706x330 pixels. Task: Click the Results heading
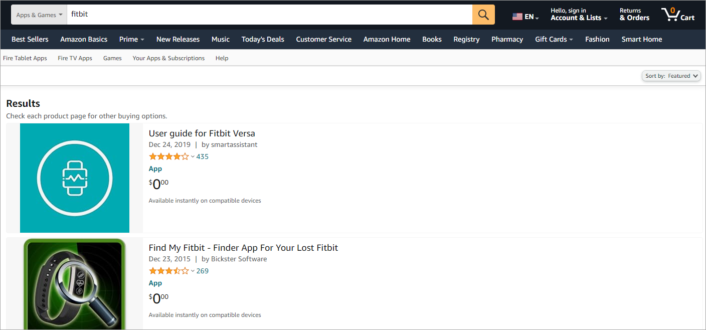point(23,103)
